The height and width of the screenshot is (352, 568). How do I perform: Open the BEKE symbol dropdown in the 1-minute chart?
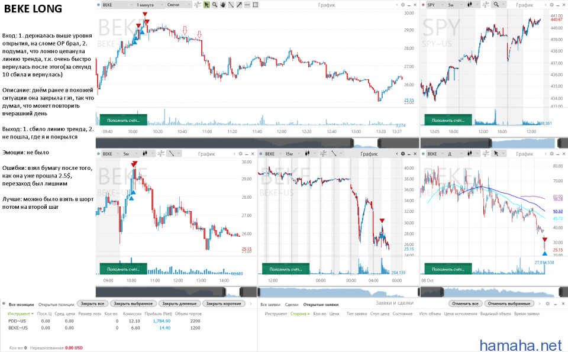pyautogui.click(x=118, y=5)
